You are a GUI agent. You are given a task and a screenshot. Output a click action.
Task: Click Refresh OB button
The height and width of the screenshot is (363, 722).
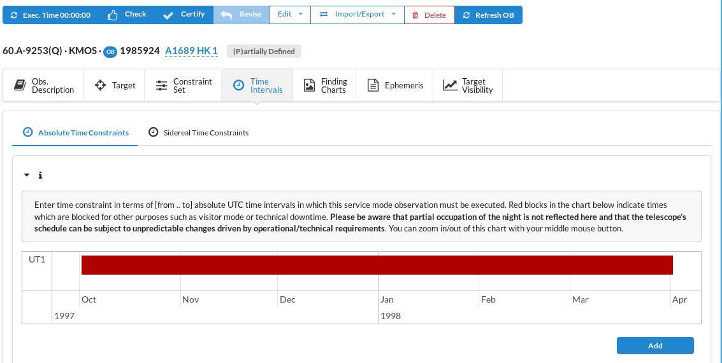pos(488,15)
